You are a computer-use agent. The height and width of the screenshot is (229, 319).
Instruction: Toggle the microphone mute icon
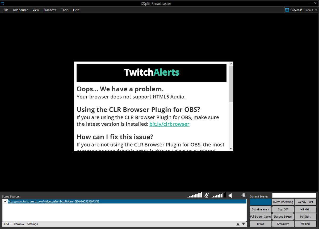coord(207,195)
